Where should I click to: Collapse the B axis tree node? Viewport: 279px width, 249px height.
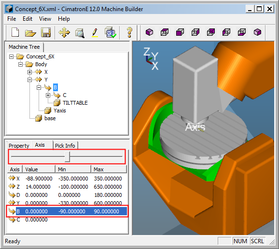click(39, 87)
